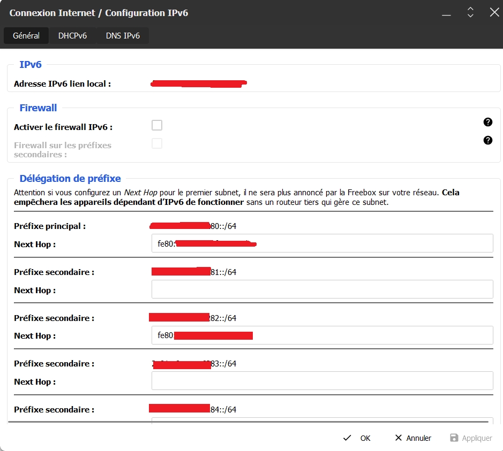The height and width of the screenshot is (451, 503).
Task: Enable the 'Activer le firewall IPv6' checkbox
Action: (157, 126)
